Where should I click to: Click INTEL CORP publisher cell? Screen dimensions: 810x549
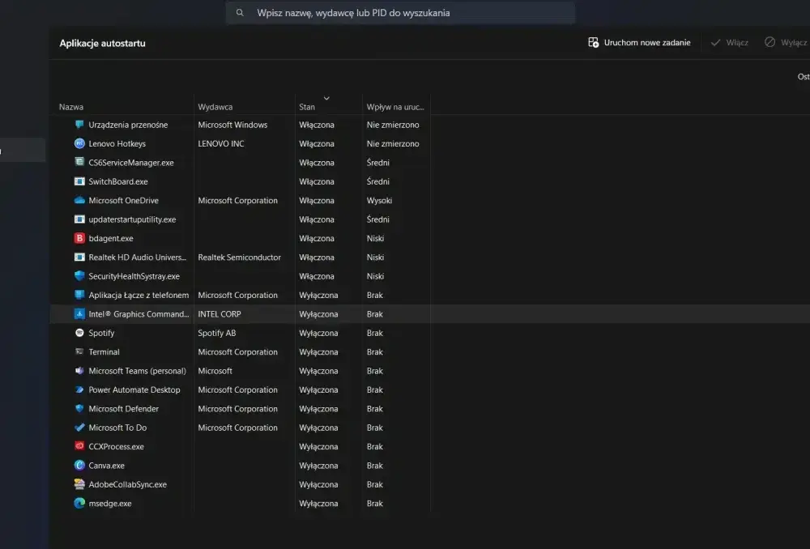point(220,314)
